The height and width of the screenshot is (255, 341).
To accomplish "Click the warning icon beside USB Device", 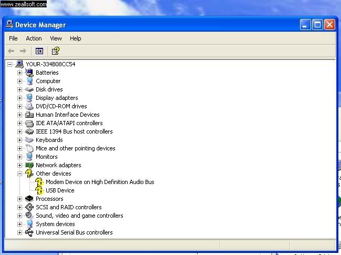I will click(39, 191).
